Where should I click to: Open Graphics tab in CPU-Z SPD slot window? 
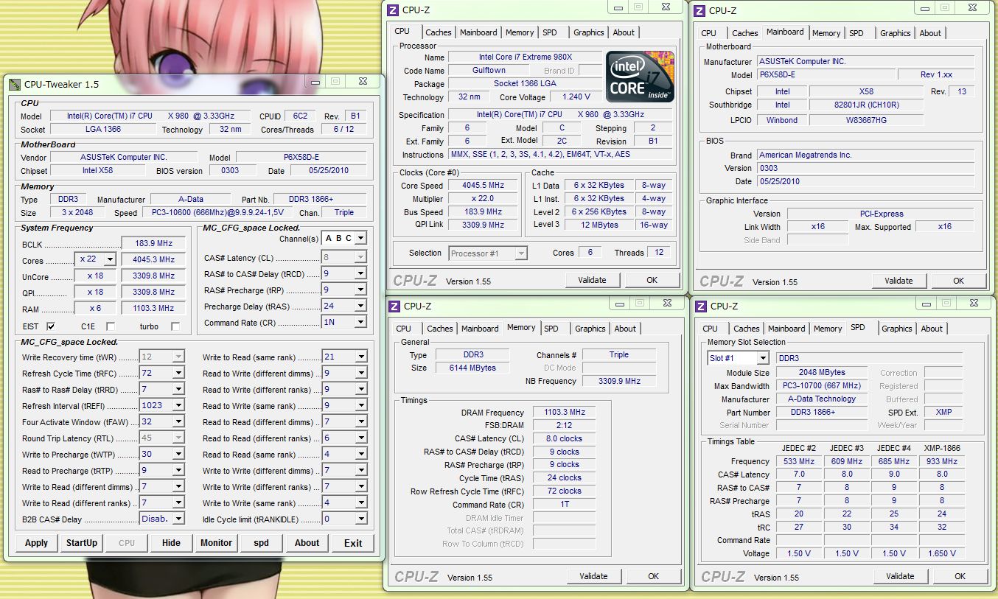point(897,329)
